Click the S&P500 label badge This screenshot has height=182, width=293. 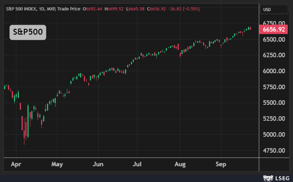click(28, 32)
